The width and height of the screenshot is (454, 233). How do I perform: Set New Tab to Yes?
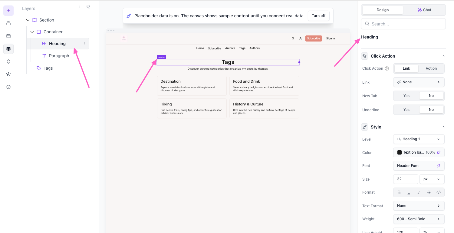[406, 96]
